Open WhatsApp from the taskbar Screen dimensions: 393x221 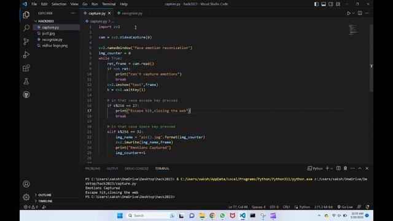tap(222, 215)
